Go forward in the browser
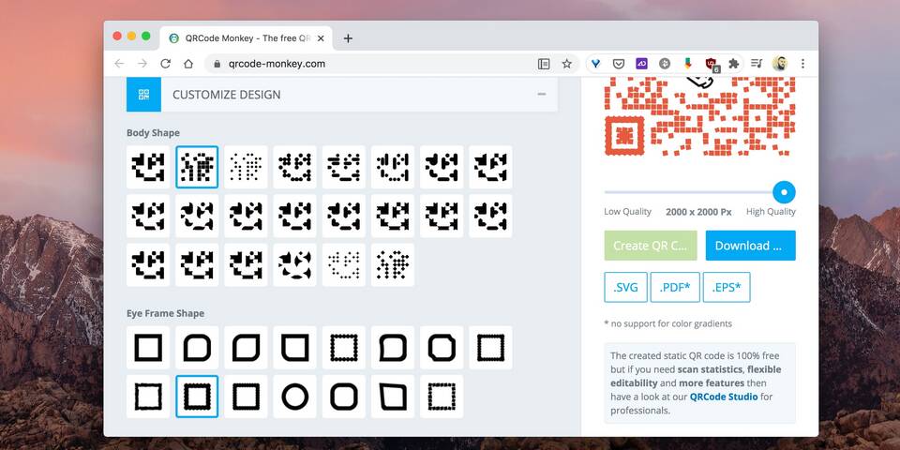 [x=142, y=64]
